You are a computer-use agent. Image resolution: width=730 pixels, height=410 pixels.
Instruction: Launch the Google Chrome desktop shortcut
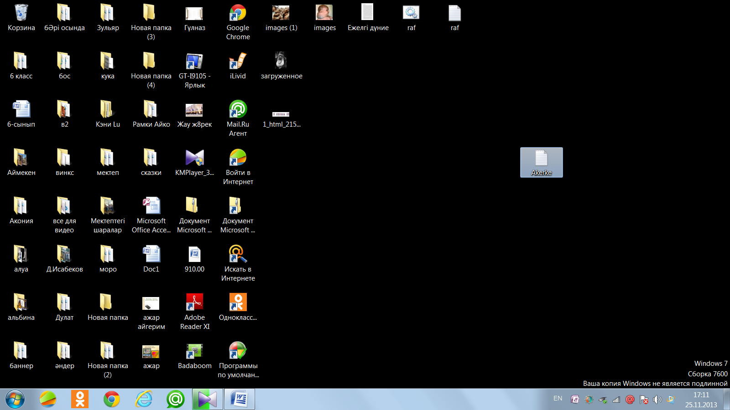point(238,22)
